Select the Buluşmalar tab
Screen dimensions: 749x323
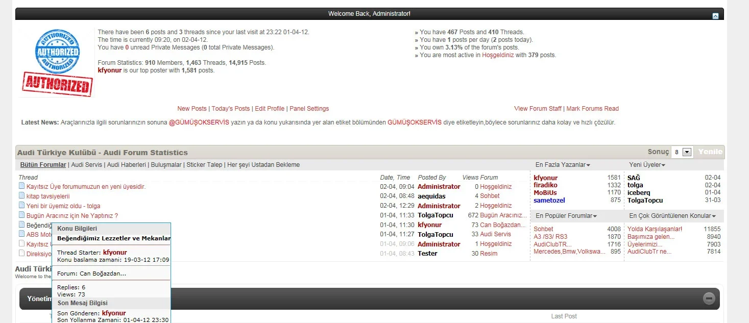[x=165, y=165]
